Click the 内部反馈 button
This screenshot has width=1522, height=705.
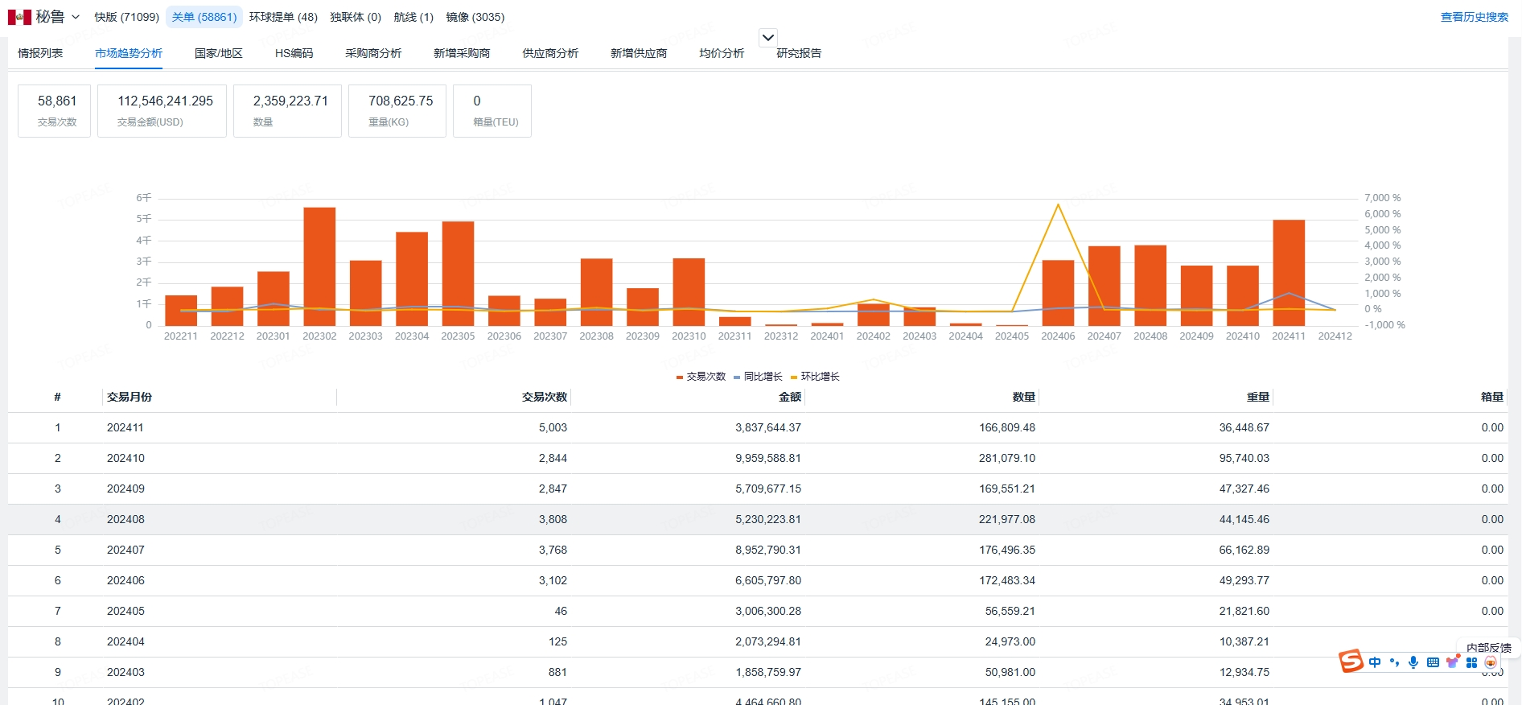pyautogui.click(x=1489, y=648)
